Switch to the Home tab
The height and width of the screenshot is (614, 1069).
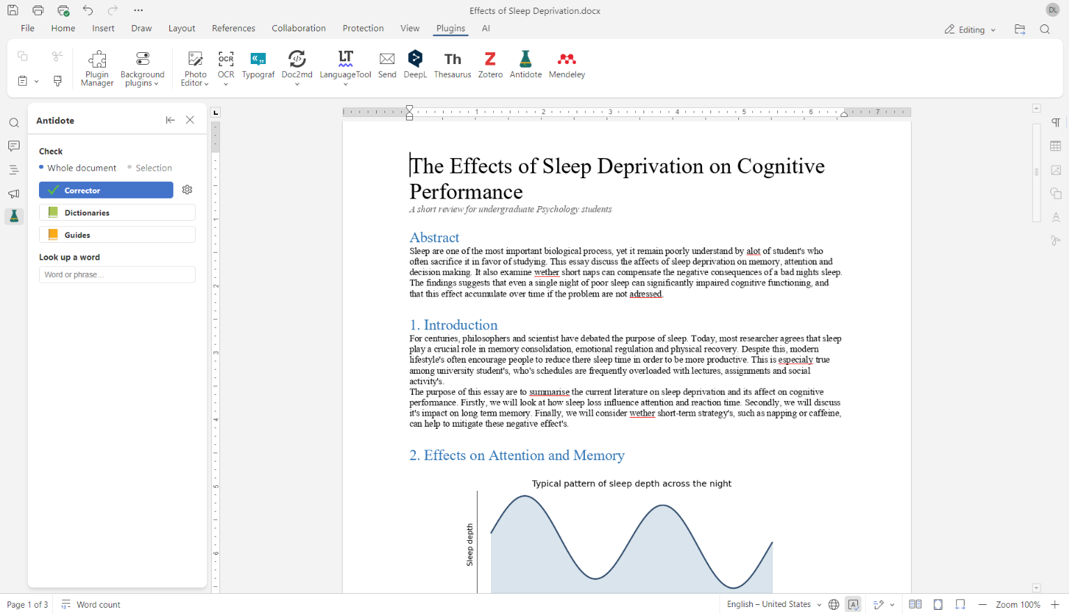click(63, 29)
